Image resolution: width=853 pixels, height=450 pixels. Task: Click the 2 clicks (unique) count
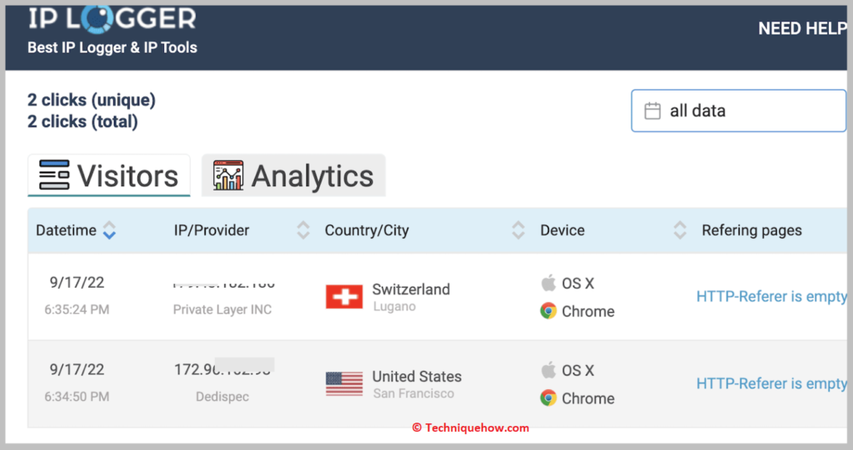coord(92,100)
